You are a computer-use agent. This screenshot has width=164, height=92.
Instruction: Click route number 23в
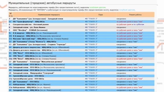click(11, 87)
